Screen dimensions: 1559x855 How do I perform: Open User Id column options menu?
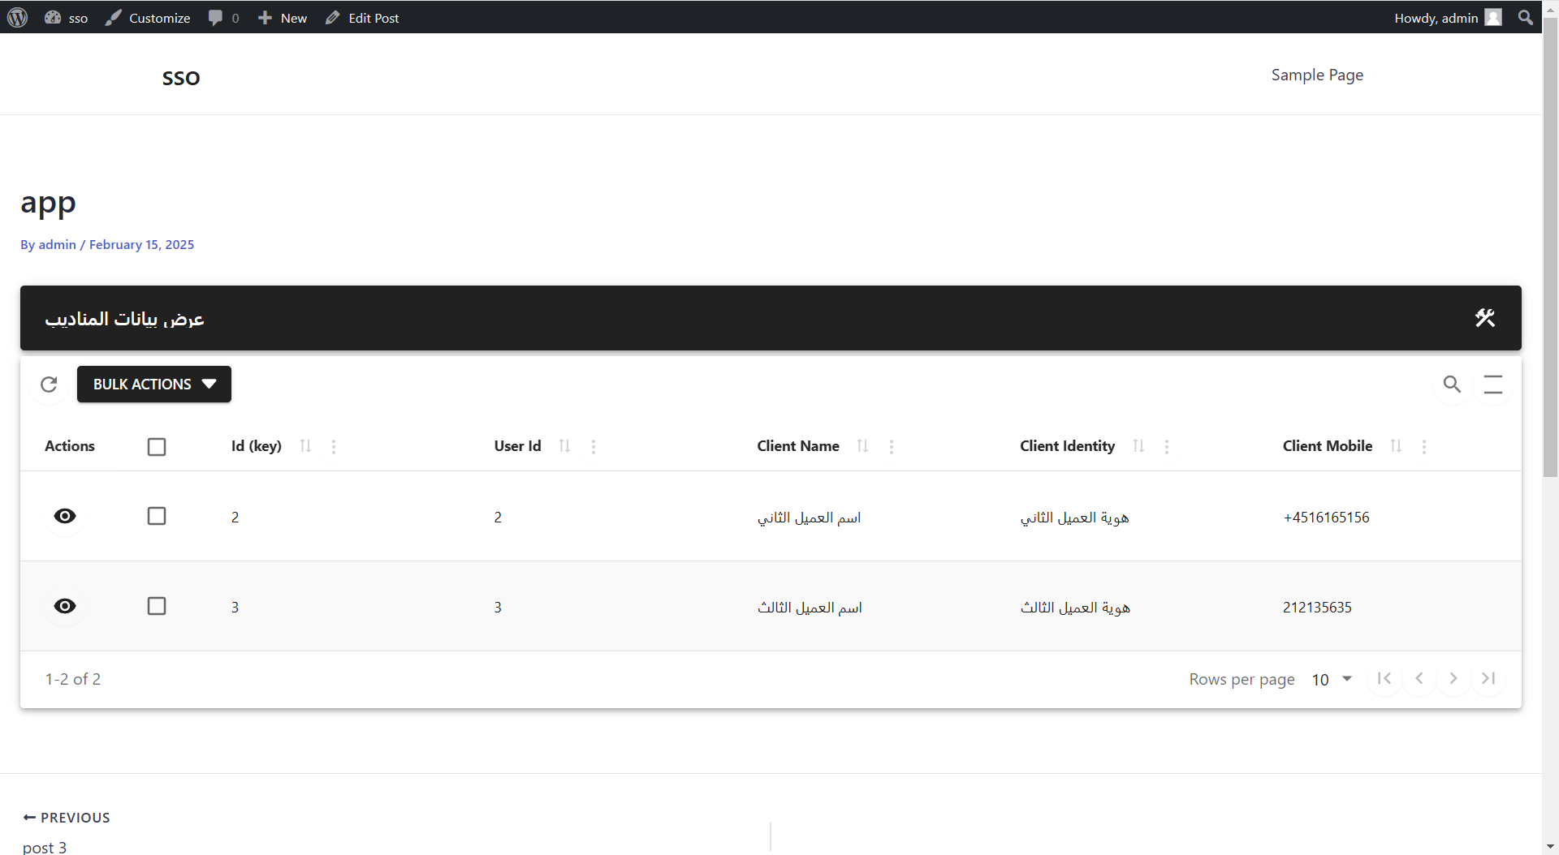click(594, 447)
